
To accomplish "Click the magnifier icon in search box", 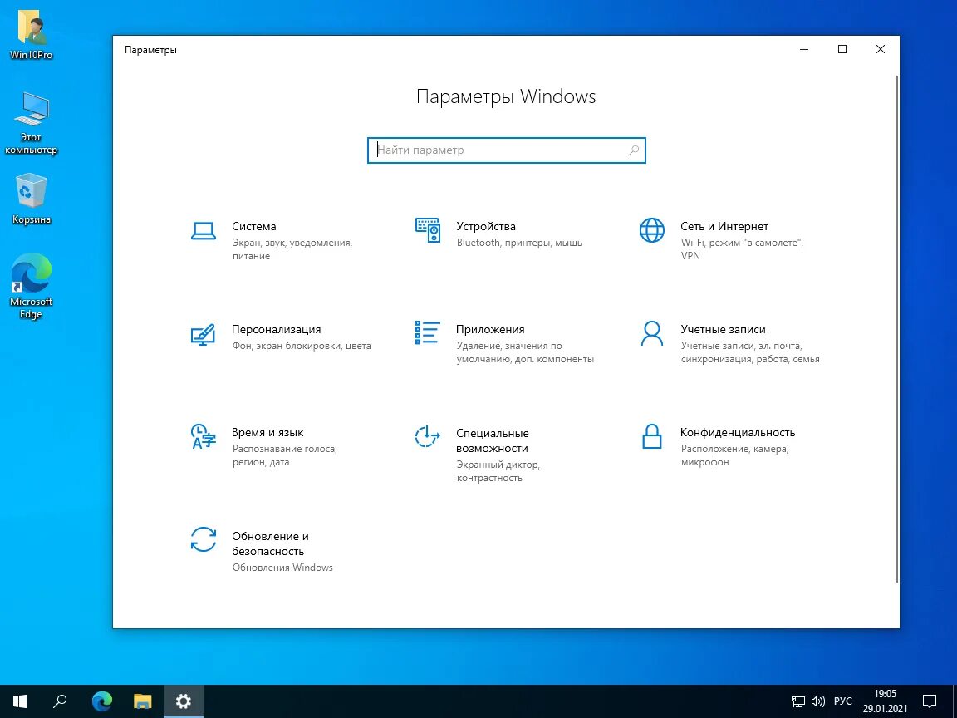I will click(634, 150).
